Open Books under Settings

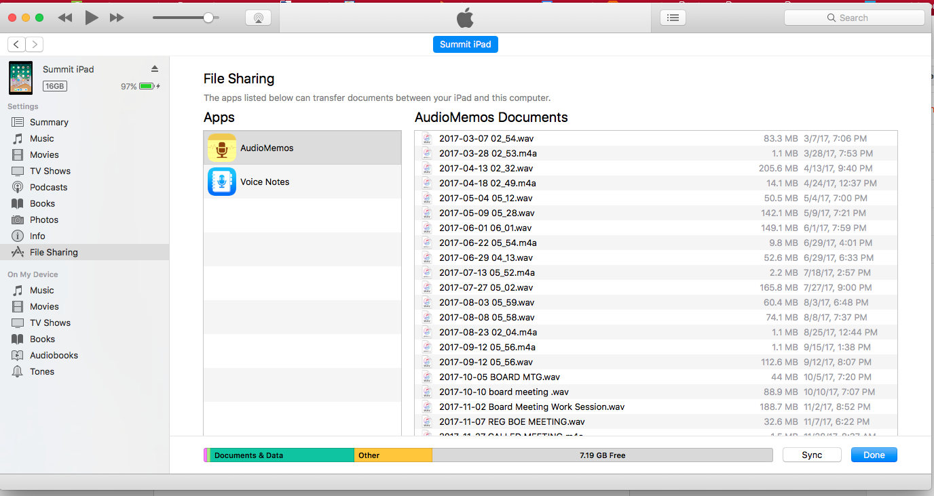point(85,203)
